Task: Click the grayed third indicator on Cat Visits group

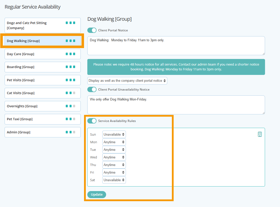Action: [74, 93]
